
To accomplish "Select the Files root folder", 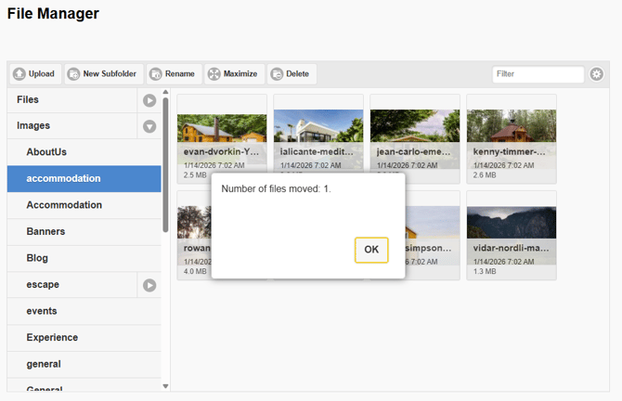I will [72, 100].
